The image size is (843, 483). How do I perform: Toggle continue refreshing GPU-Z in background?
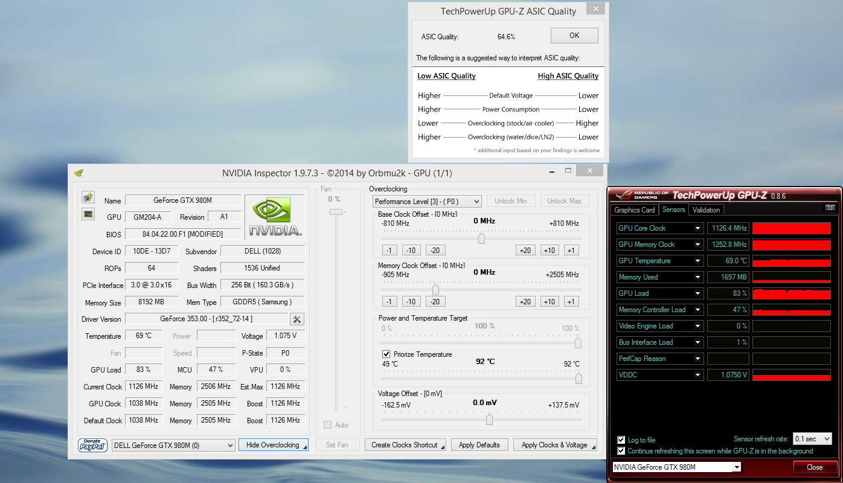pos(621,451)
